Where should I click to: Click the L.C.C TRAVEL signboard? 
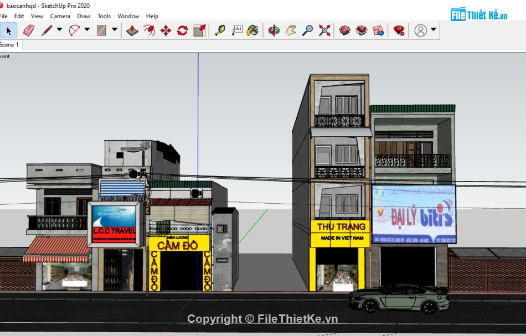114,224
